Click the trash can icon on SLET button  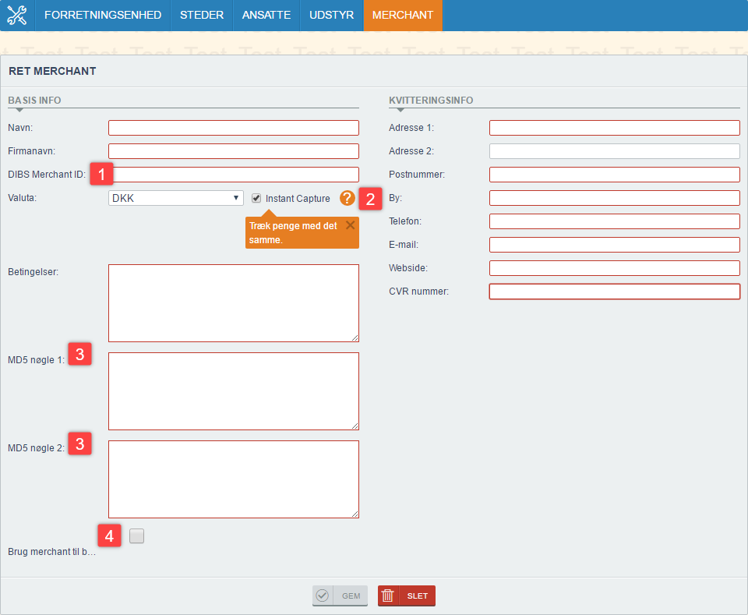point(388,596)
